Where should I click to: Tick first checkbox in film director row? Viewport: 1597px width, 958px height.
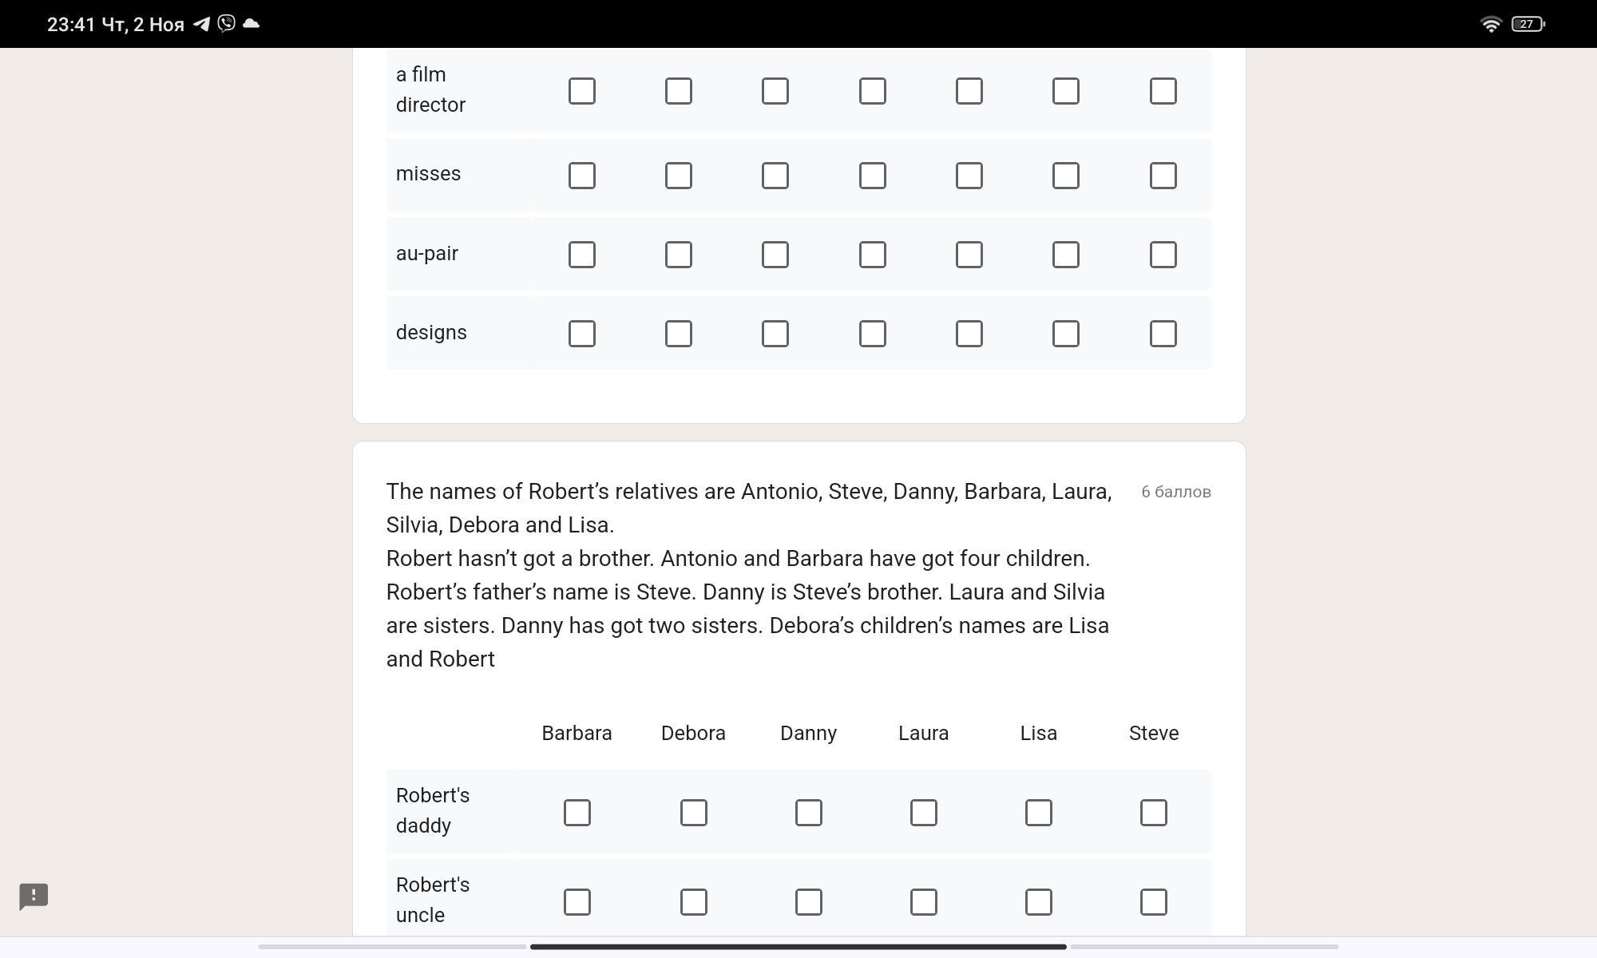(x=581, y=91)
